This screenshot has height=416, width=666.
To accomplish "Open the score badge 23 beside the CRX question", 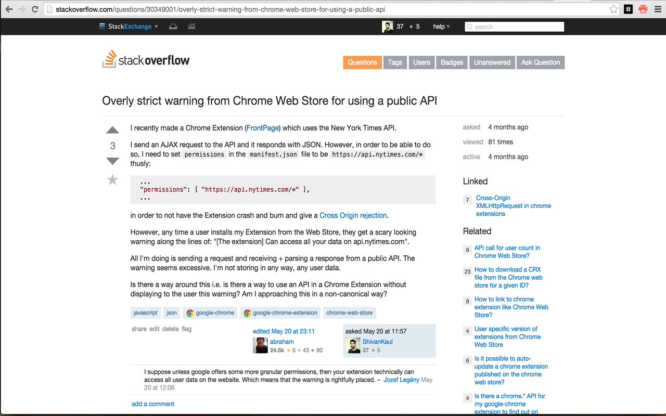I will [x=467, y=271].
